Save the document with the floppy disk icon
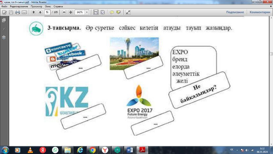The image size is (273, 154). 11,12
